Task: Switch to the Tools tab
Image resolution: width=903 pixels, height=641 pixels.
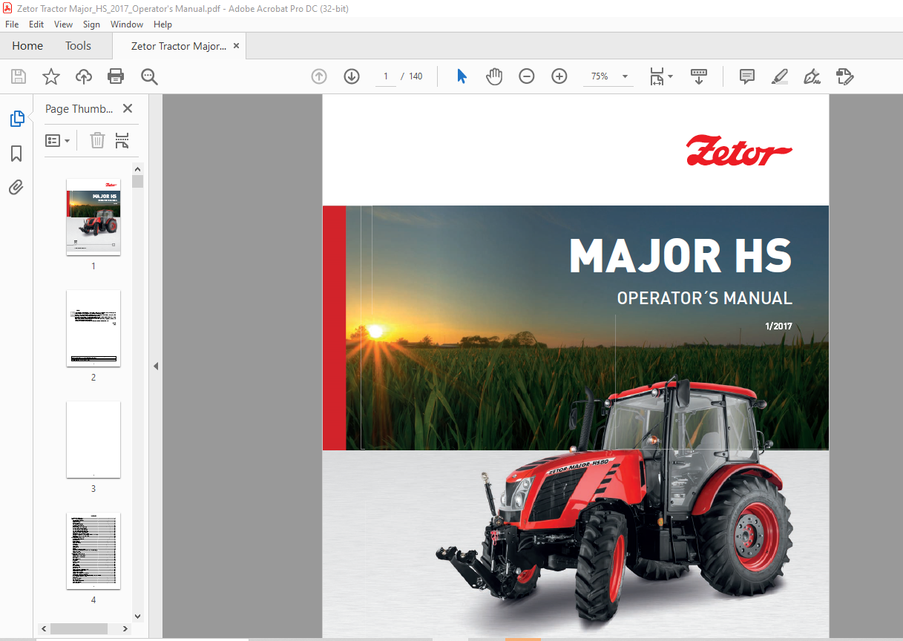Action: (78, 46)
